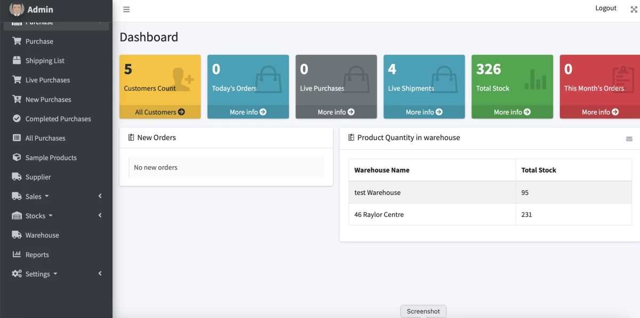Click the Reports chart icon
Image resolution: width=640 pixels, height=318 pixels.
click(17, 255)
